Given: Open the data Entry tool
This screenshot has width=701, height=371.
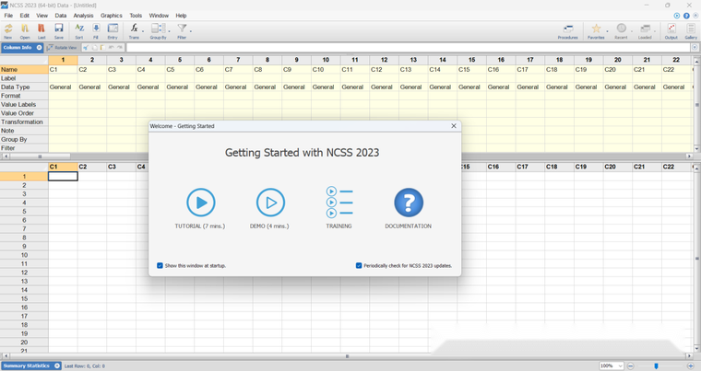Looking at the screenshot, I should (x=113, y=29).
